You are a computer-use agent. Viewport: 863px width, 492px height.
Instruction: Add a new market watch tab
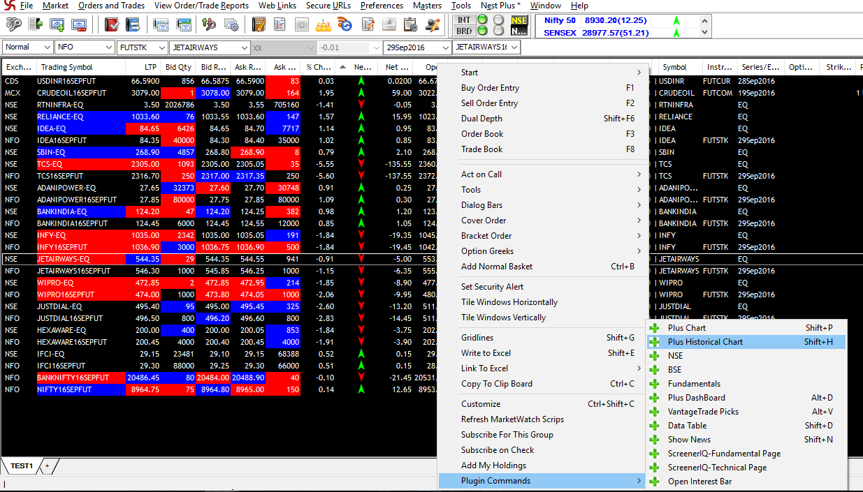point(48,465)
